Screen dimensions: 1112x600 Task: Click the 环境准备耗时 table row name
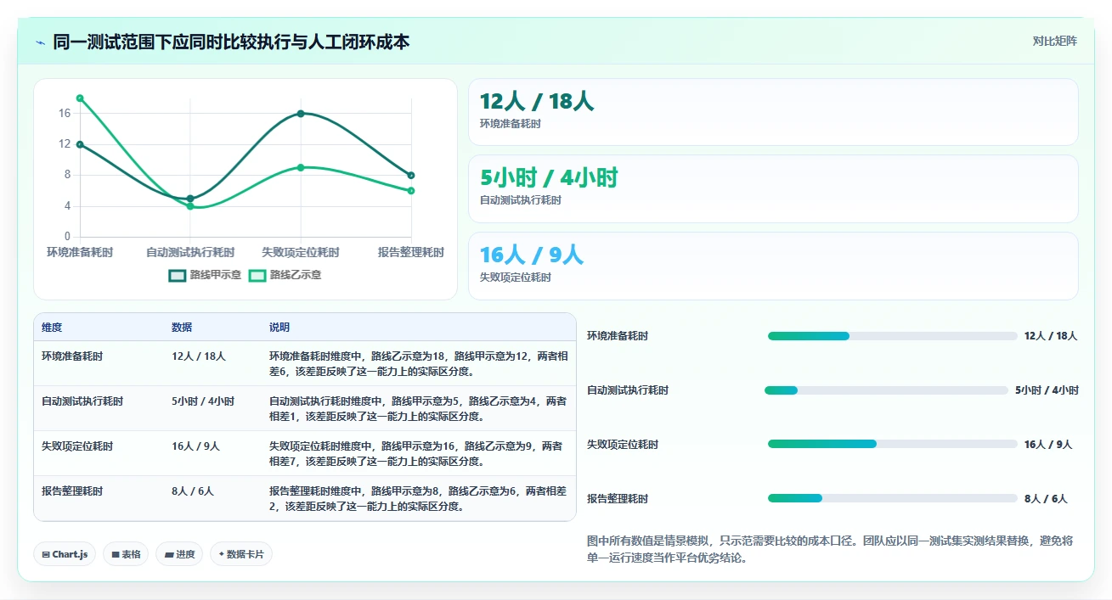(x=72, y=356)
